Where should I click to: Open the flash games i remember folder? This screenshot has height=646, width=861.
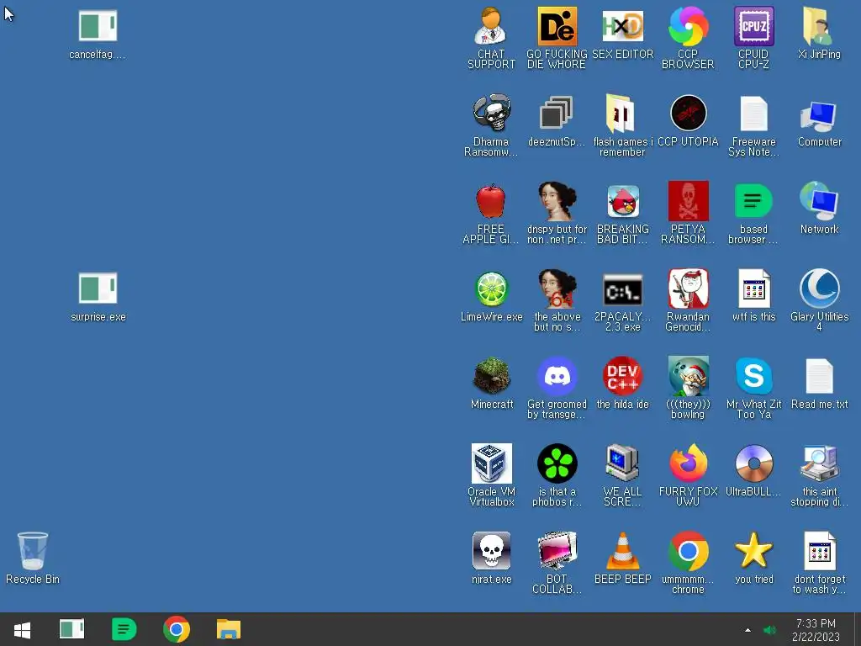click(x=621, y=113)
